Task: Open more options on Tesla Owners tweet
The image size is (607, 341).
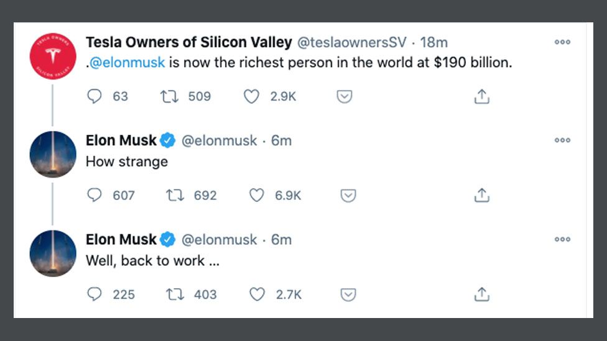Action: point(562,42)
